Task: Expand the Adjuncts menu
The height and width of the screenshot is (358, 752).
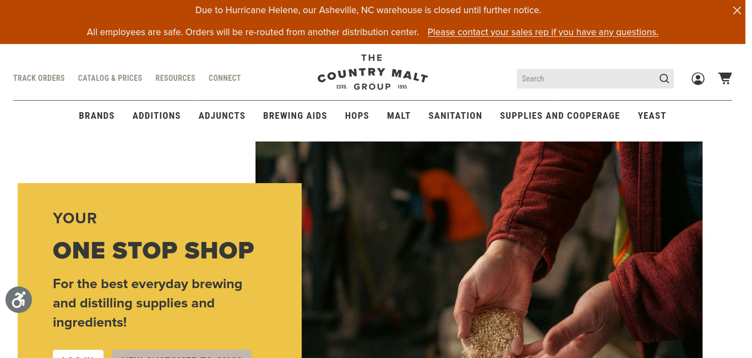Action: [222, 115]
